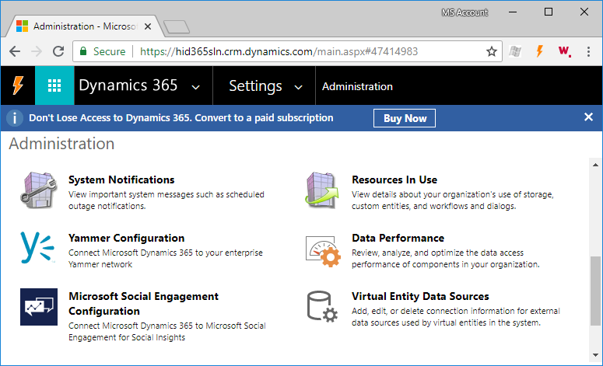Viewport: 603px width, 366px height.
Task: Click the MS Account profile label
Action: pos(465,12)
